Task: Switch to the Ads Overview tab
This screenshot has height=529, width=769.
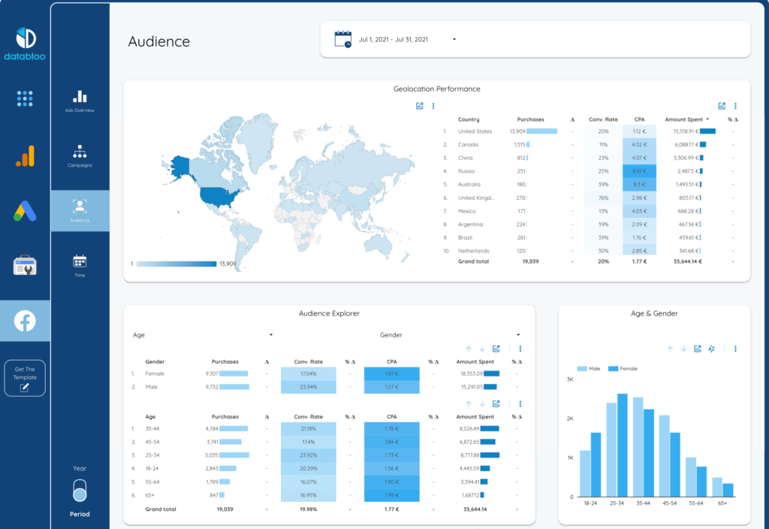Action: coord(80,101)
